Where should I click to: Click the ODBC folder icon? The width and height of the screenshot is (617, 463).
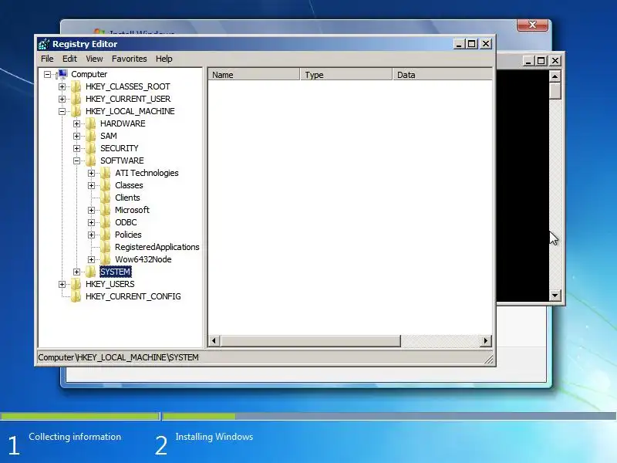[106, 222]
